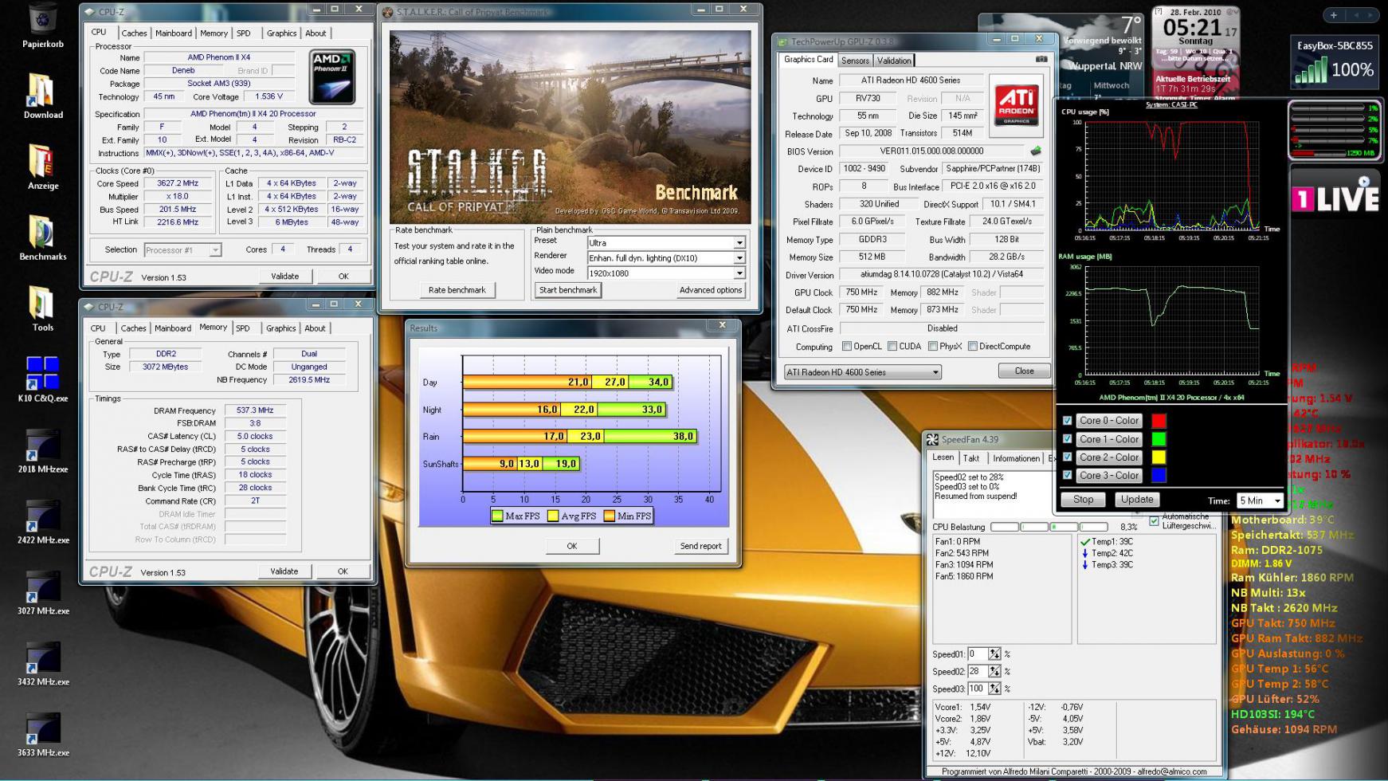The width and height of the screenshot is (1388, 781).
Task: Click the blue Core 3 color swatch
Action: point(1159,476)
